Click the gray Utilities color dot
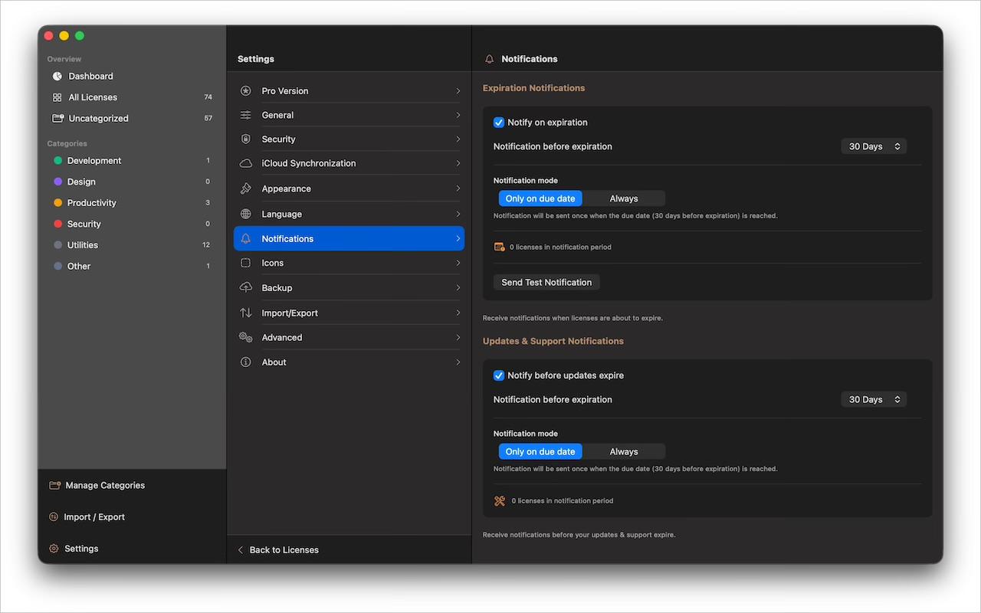981x613 pixels. point(57,245)
